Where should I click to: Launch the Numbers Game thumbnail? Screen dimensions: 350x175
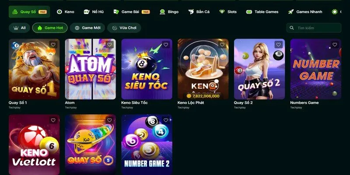click(315, 69)
